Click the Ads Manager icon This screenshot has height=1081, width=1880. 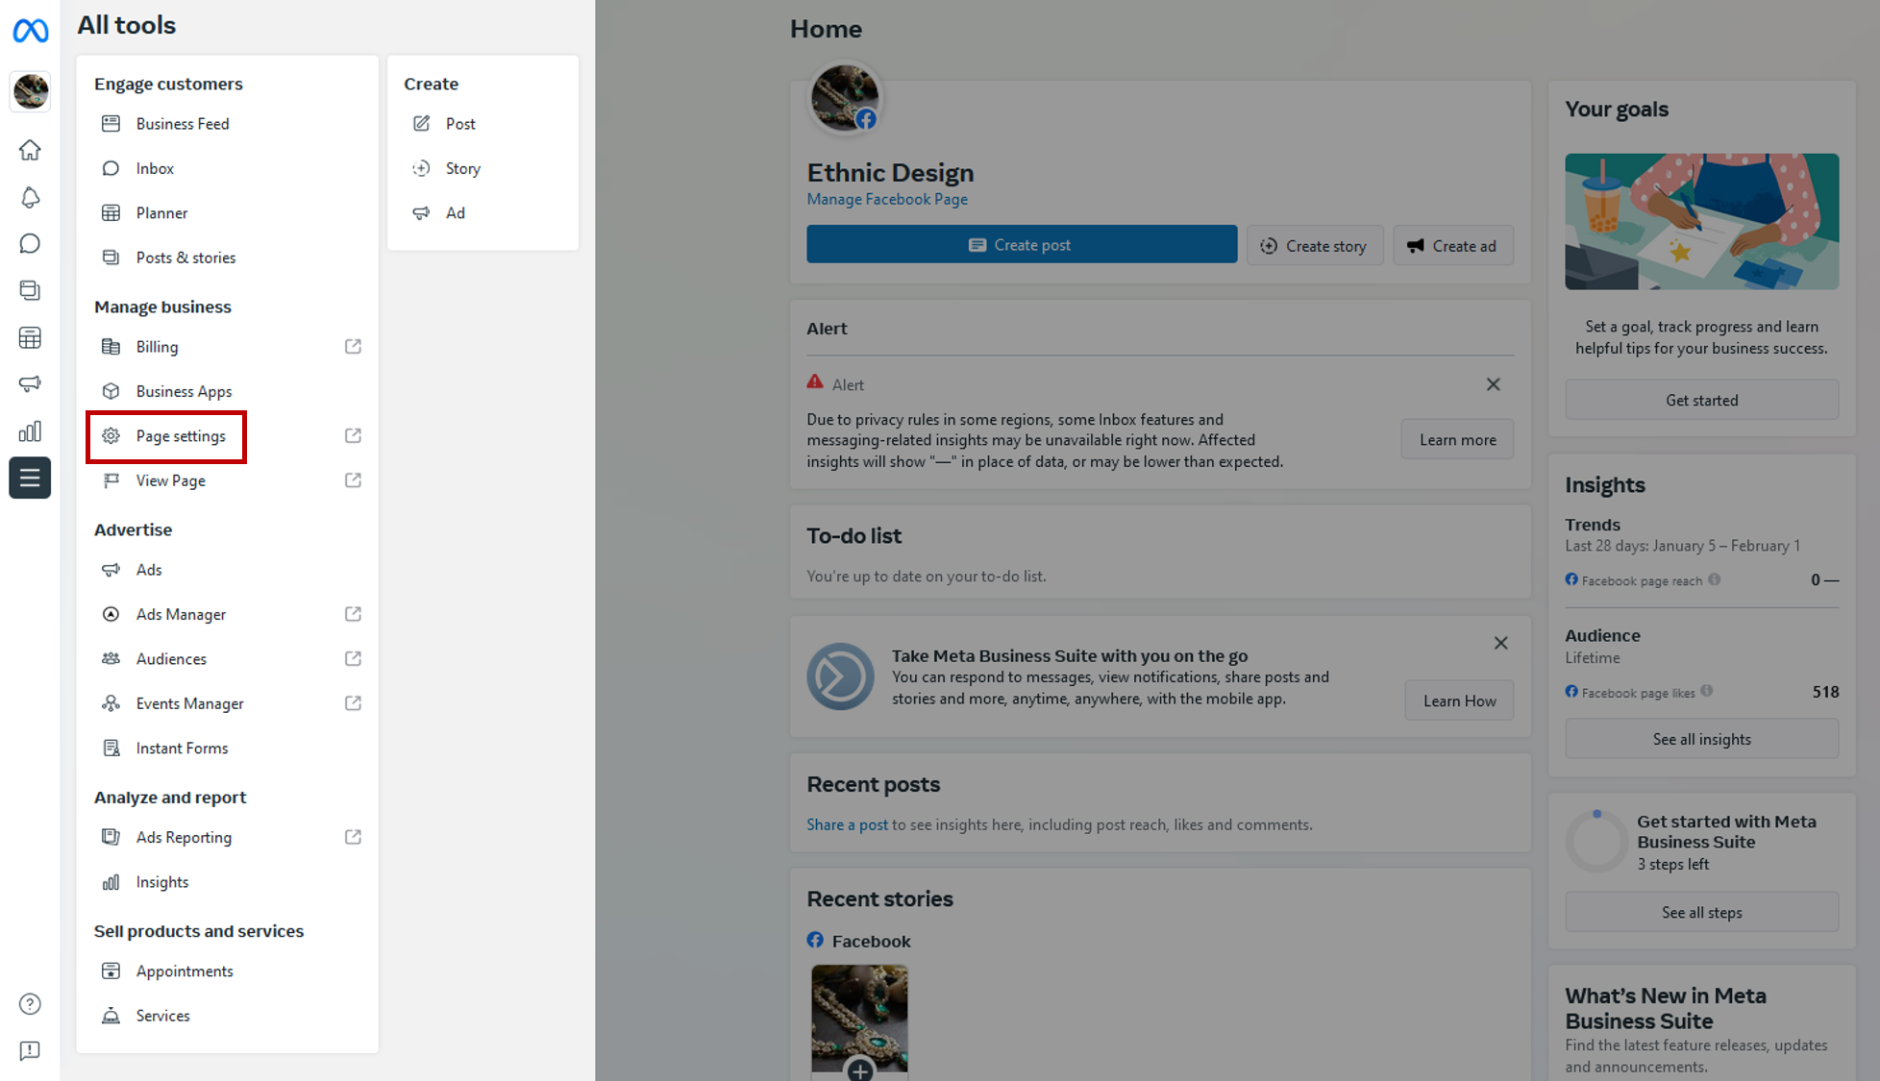(112, 615)
